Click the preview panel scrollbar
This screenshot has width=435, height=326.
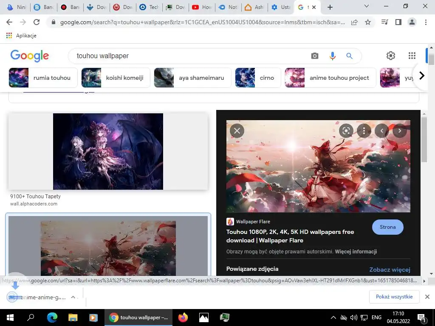[424, 139]
